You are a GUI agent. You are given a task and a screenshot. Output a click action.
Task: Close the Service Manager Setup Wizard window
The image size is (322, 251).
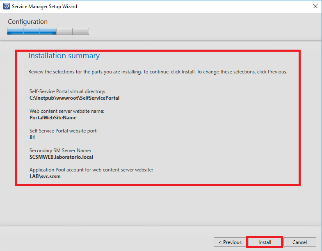coord(315,7)
